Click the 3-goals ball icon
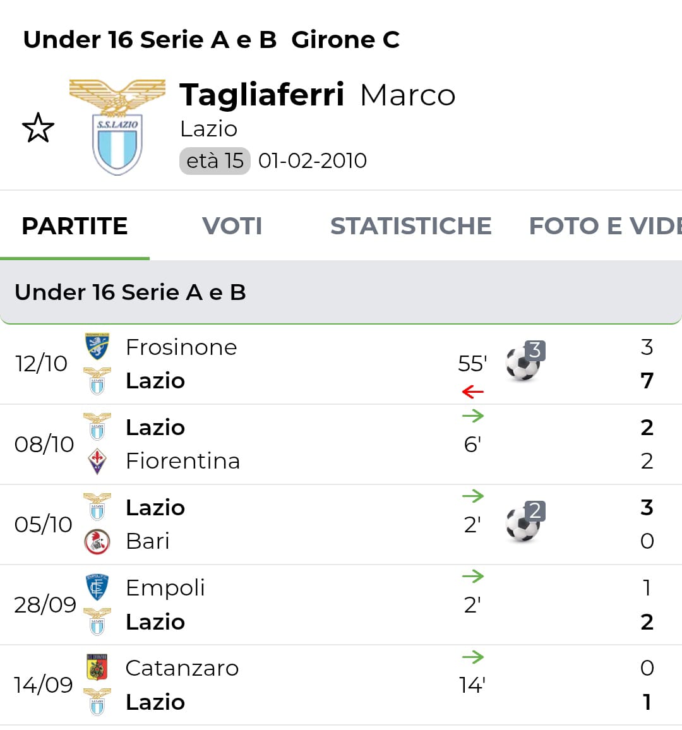682x730 pixels. (524, 362)
